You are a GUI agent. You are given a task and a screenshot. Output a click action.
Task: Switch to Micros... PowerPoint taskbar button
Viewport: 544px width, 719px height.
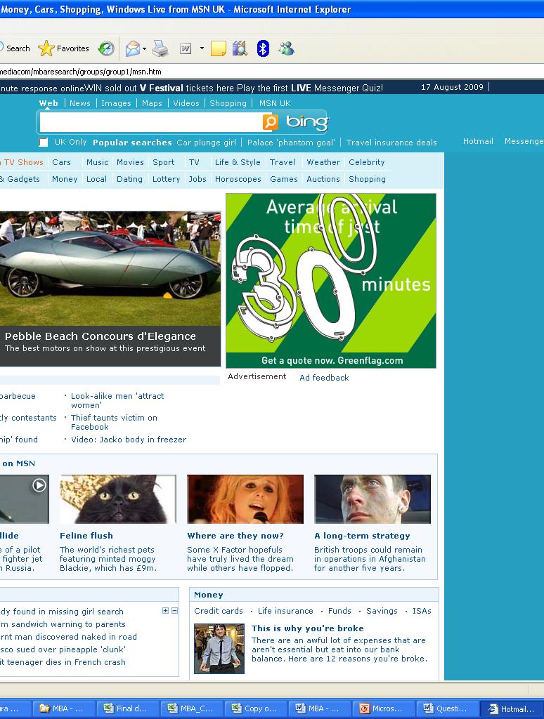pos(383,709)
